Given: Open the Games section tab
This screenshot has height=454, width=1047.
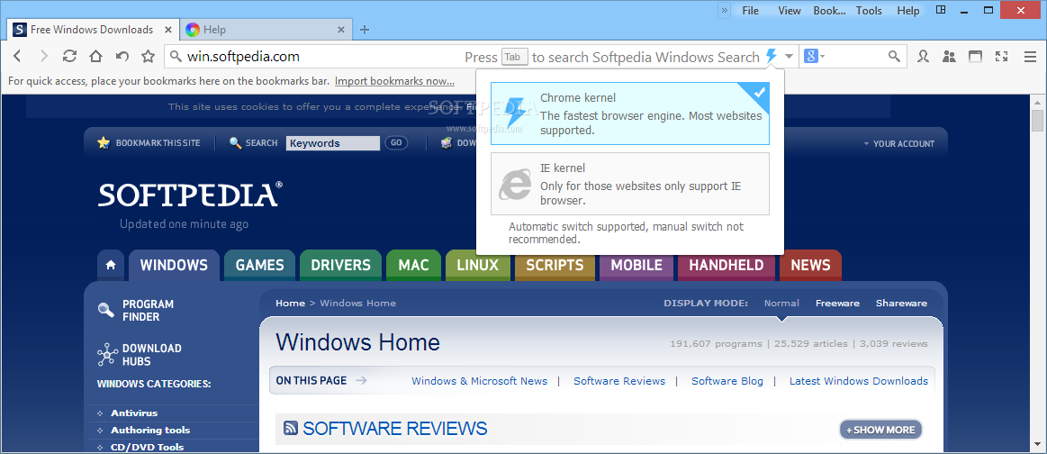Looking at the screenshot, I should click(x=260, y=265).
